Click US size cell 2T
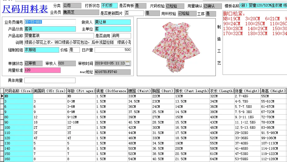Viewport: 287px width, 162px height. coord(50,128)
